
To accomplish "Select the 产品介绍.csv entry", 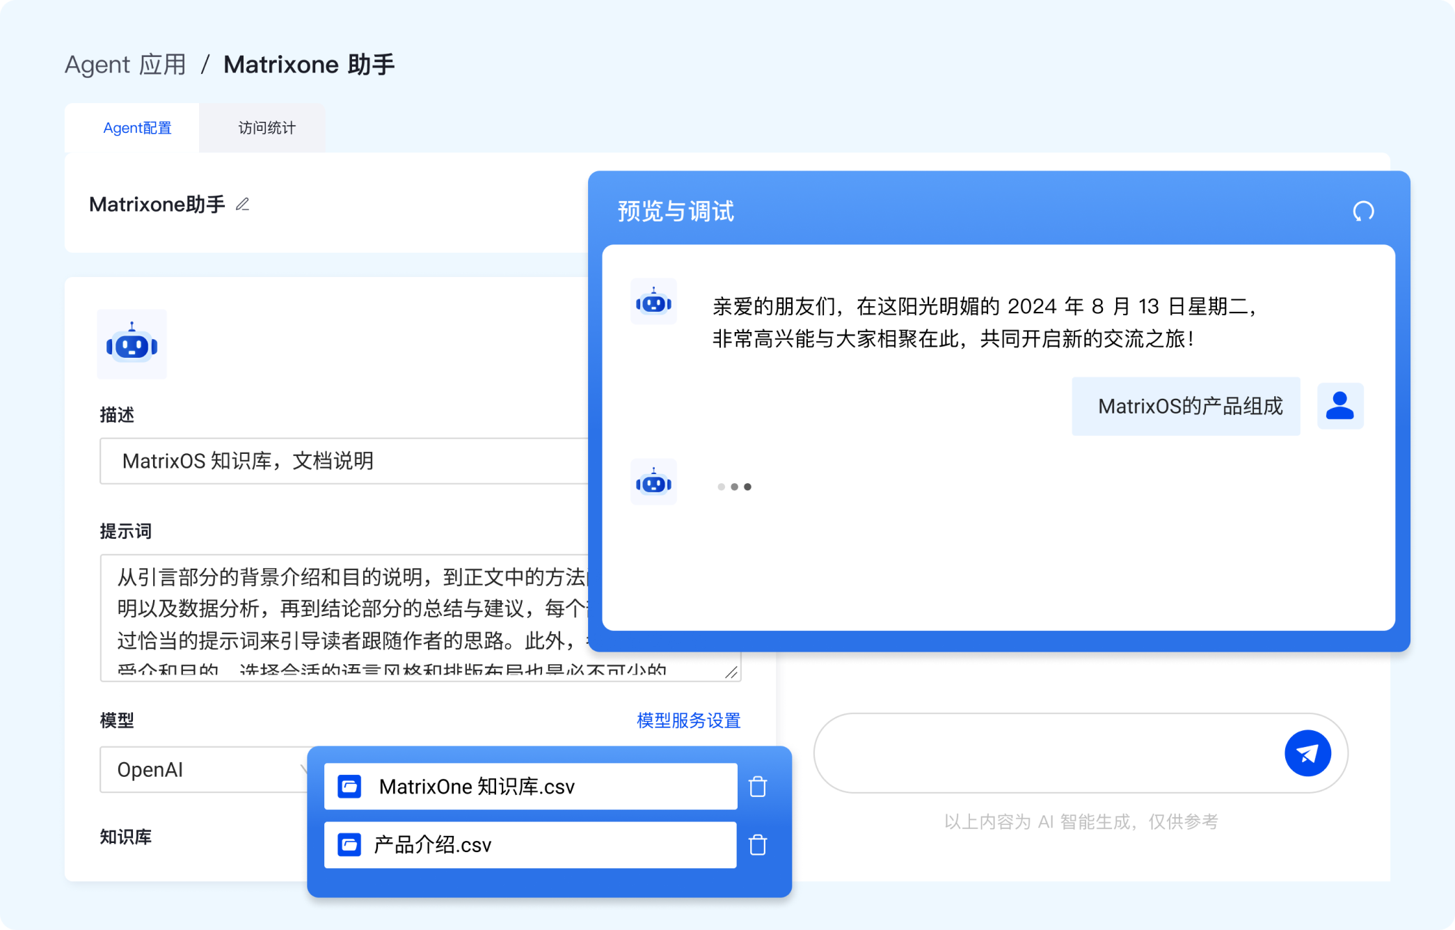I will pyautogui.click(x=530, y=845).
